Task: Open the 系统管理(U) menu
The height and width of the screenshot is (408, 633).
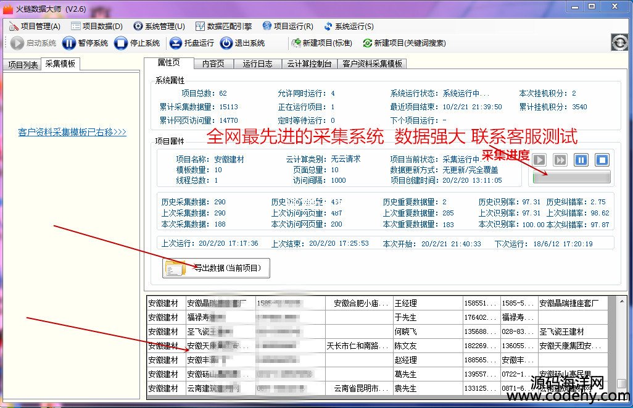Action: pyautogui.click(x=159, y=27)
